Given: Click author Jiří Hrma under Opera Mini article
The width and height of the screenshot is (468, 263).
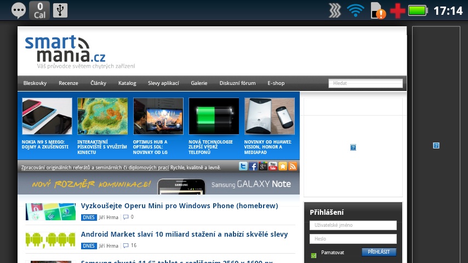Looking at the screenshot, I should pyautogui.click(x=109, y=218).
